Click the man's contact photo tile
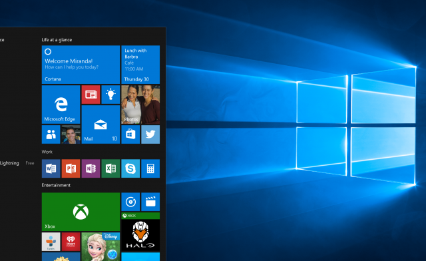Screen dimensions: 426x261 point(71,134)
